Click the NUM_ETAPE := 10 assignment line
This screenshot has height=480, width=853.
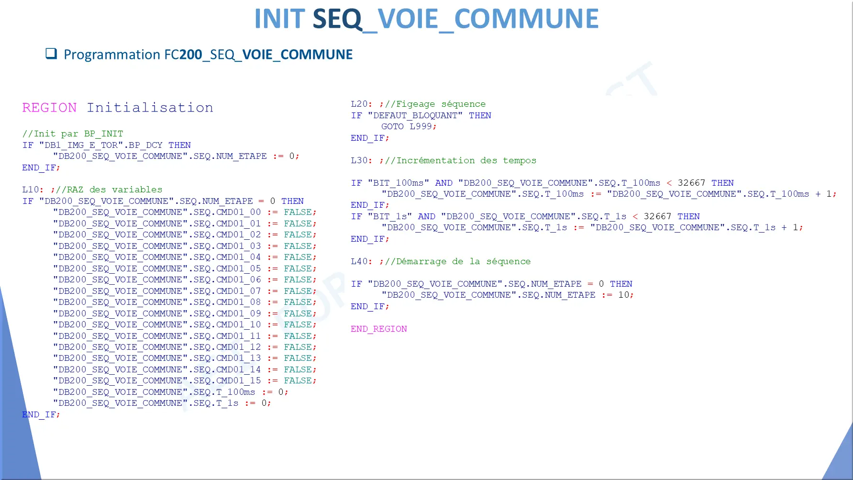[x=508, y=295]
